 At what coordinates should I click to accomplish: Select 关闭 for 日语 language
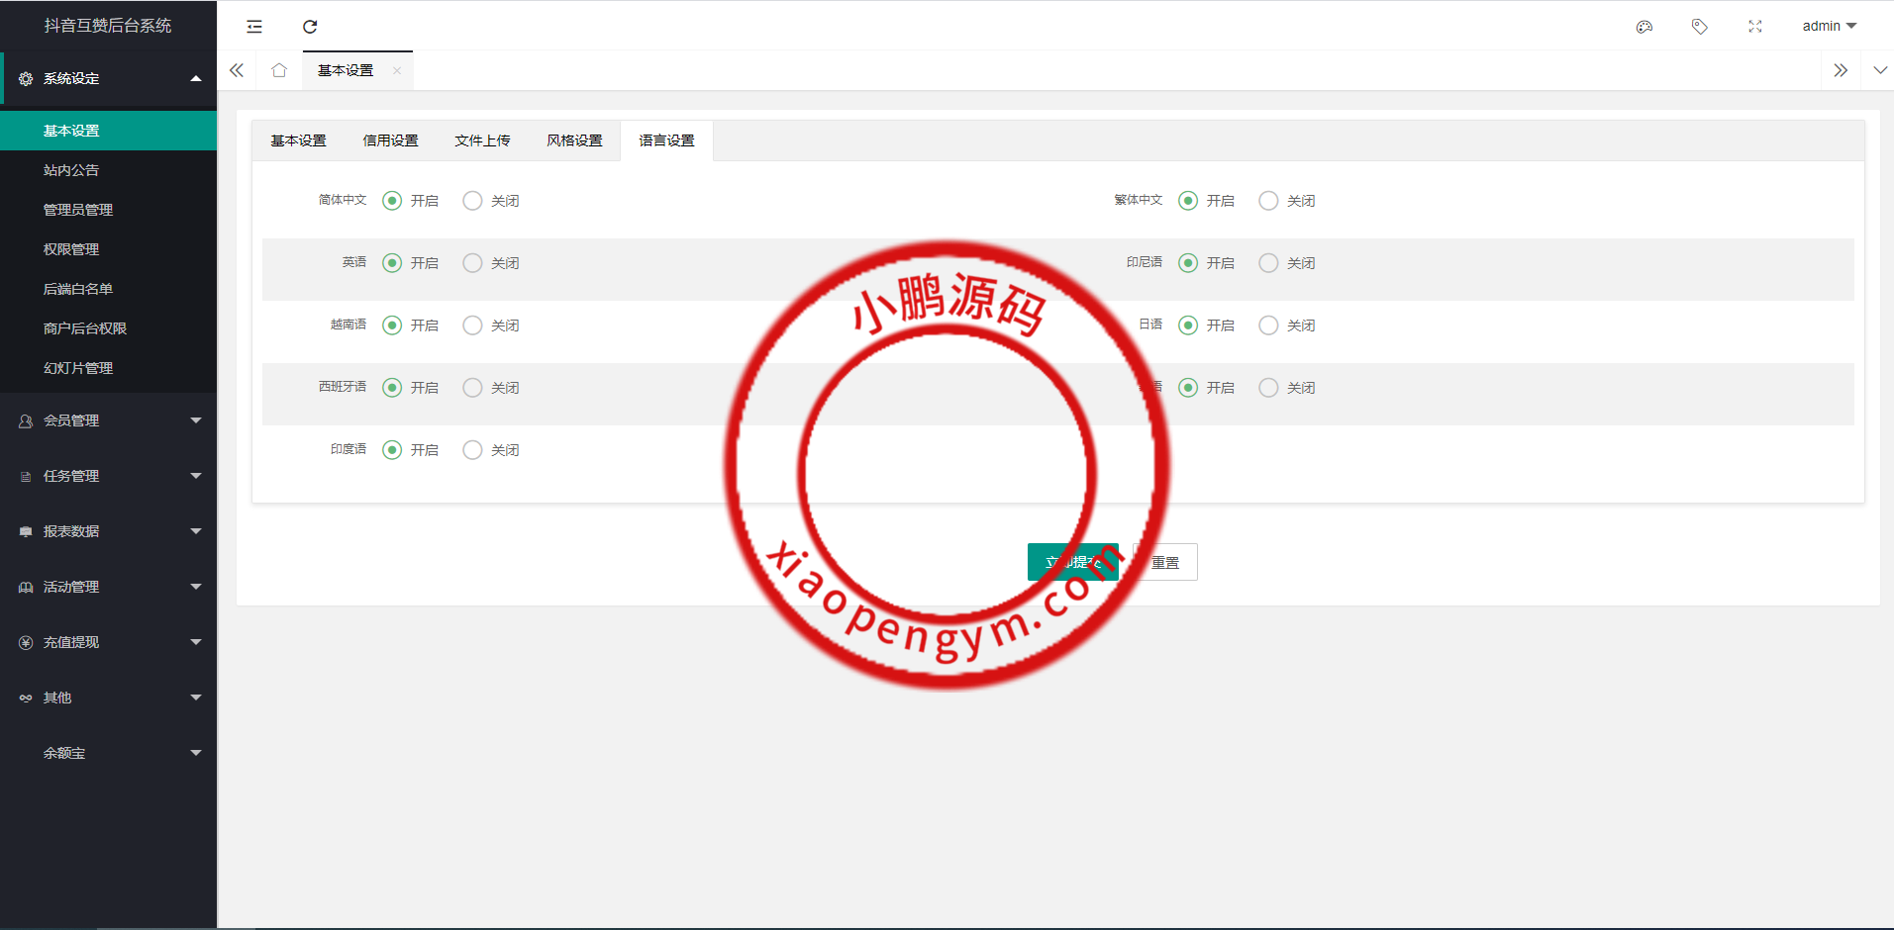[1268, 325]
